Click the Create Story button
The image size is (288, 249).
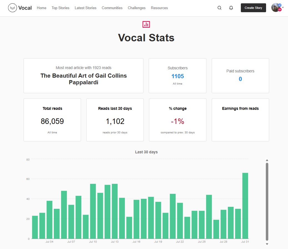(253, 8)
